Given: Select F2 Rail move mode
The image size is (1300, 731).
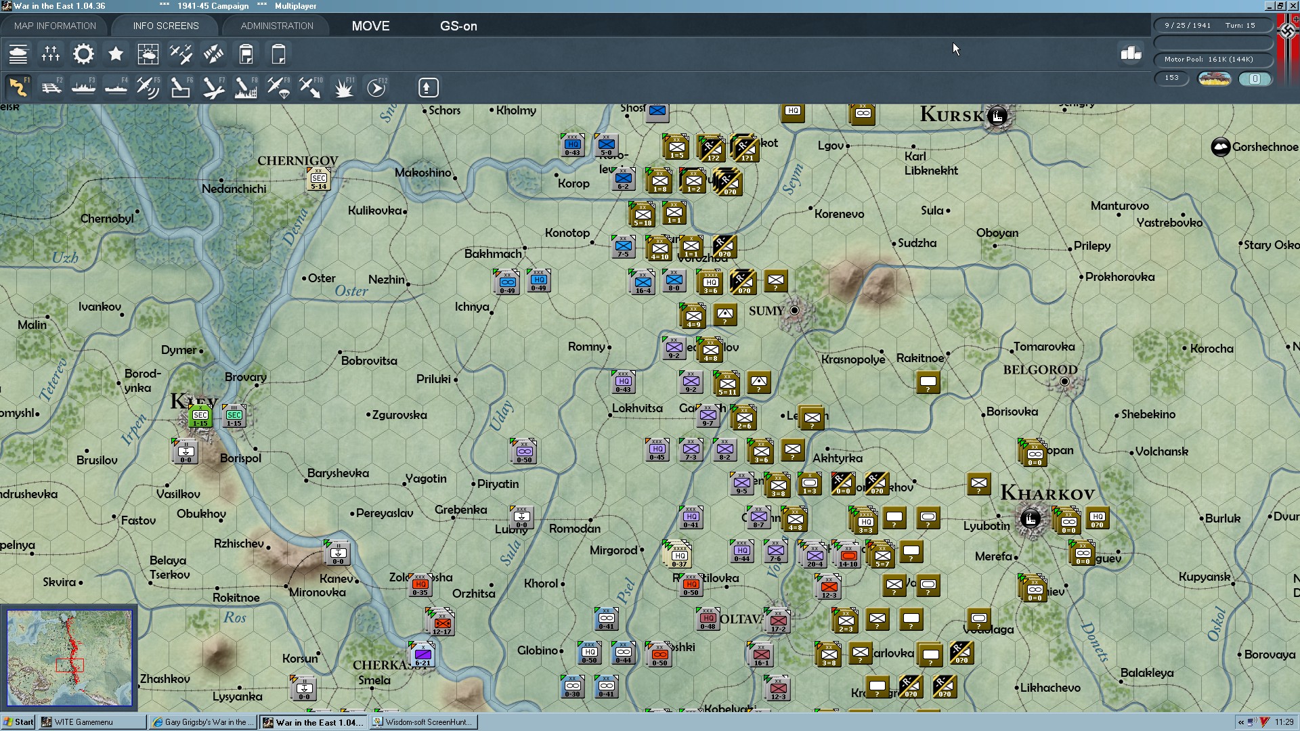Looking at the screenshot, I should pyautogui.click(x=51, y=88).
